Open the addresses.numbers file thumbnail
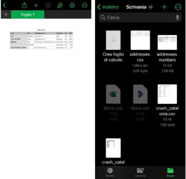The image size is (186, 179). click(x=167, y=42)
